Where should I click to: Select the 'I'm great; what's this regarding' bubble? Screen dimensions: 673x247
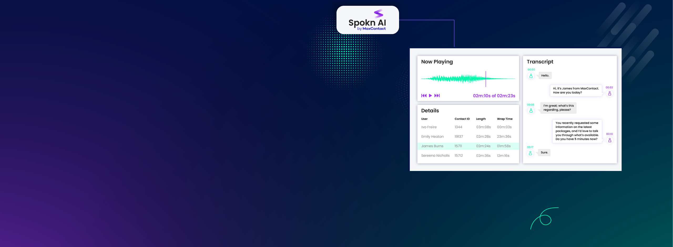tap(558, 108)
